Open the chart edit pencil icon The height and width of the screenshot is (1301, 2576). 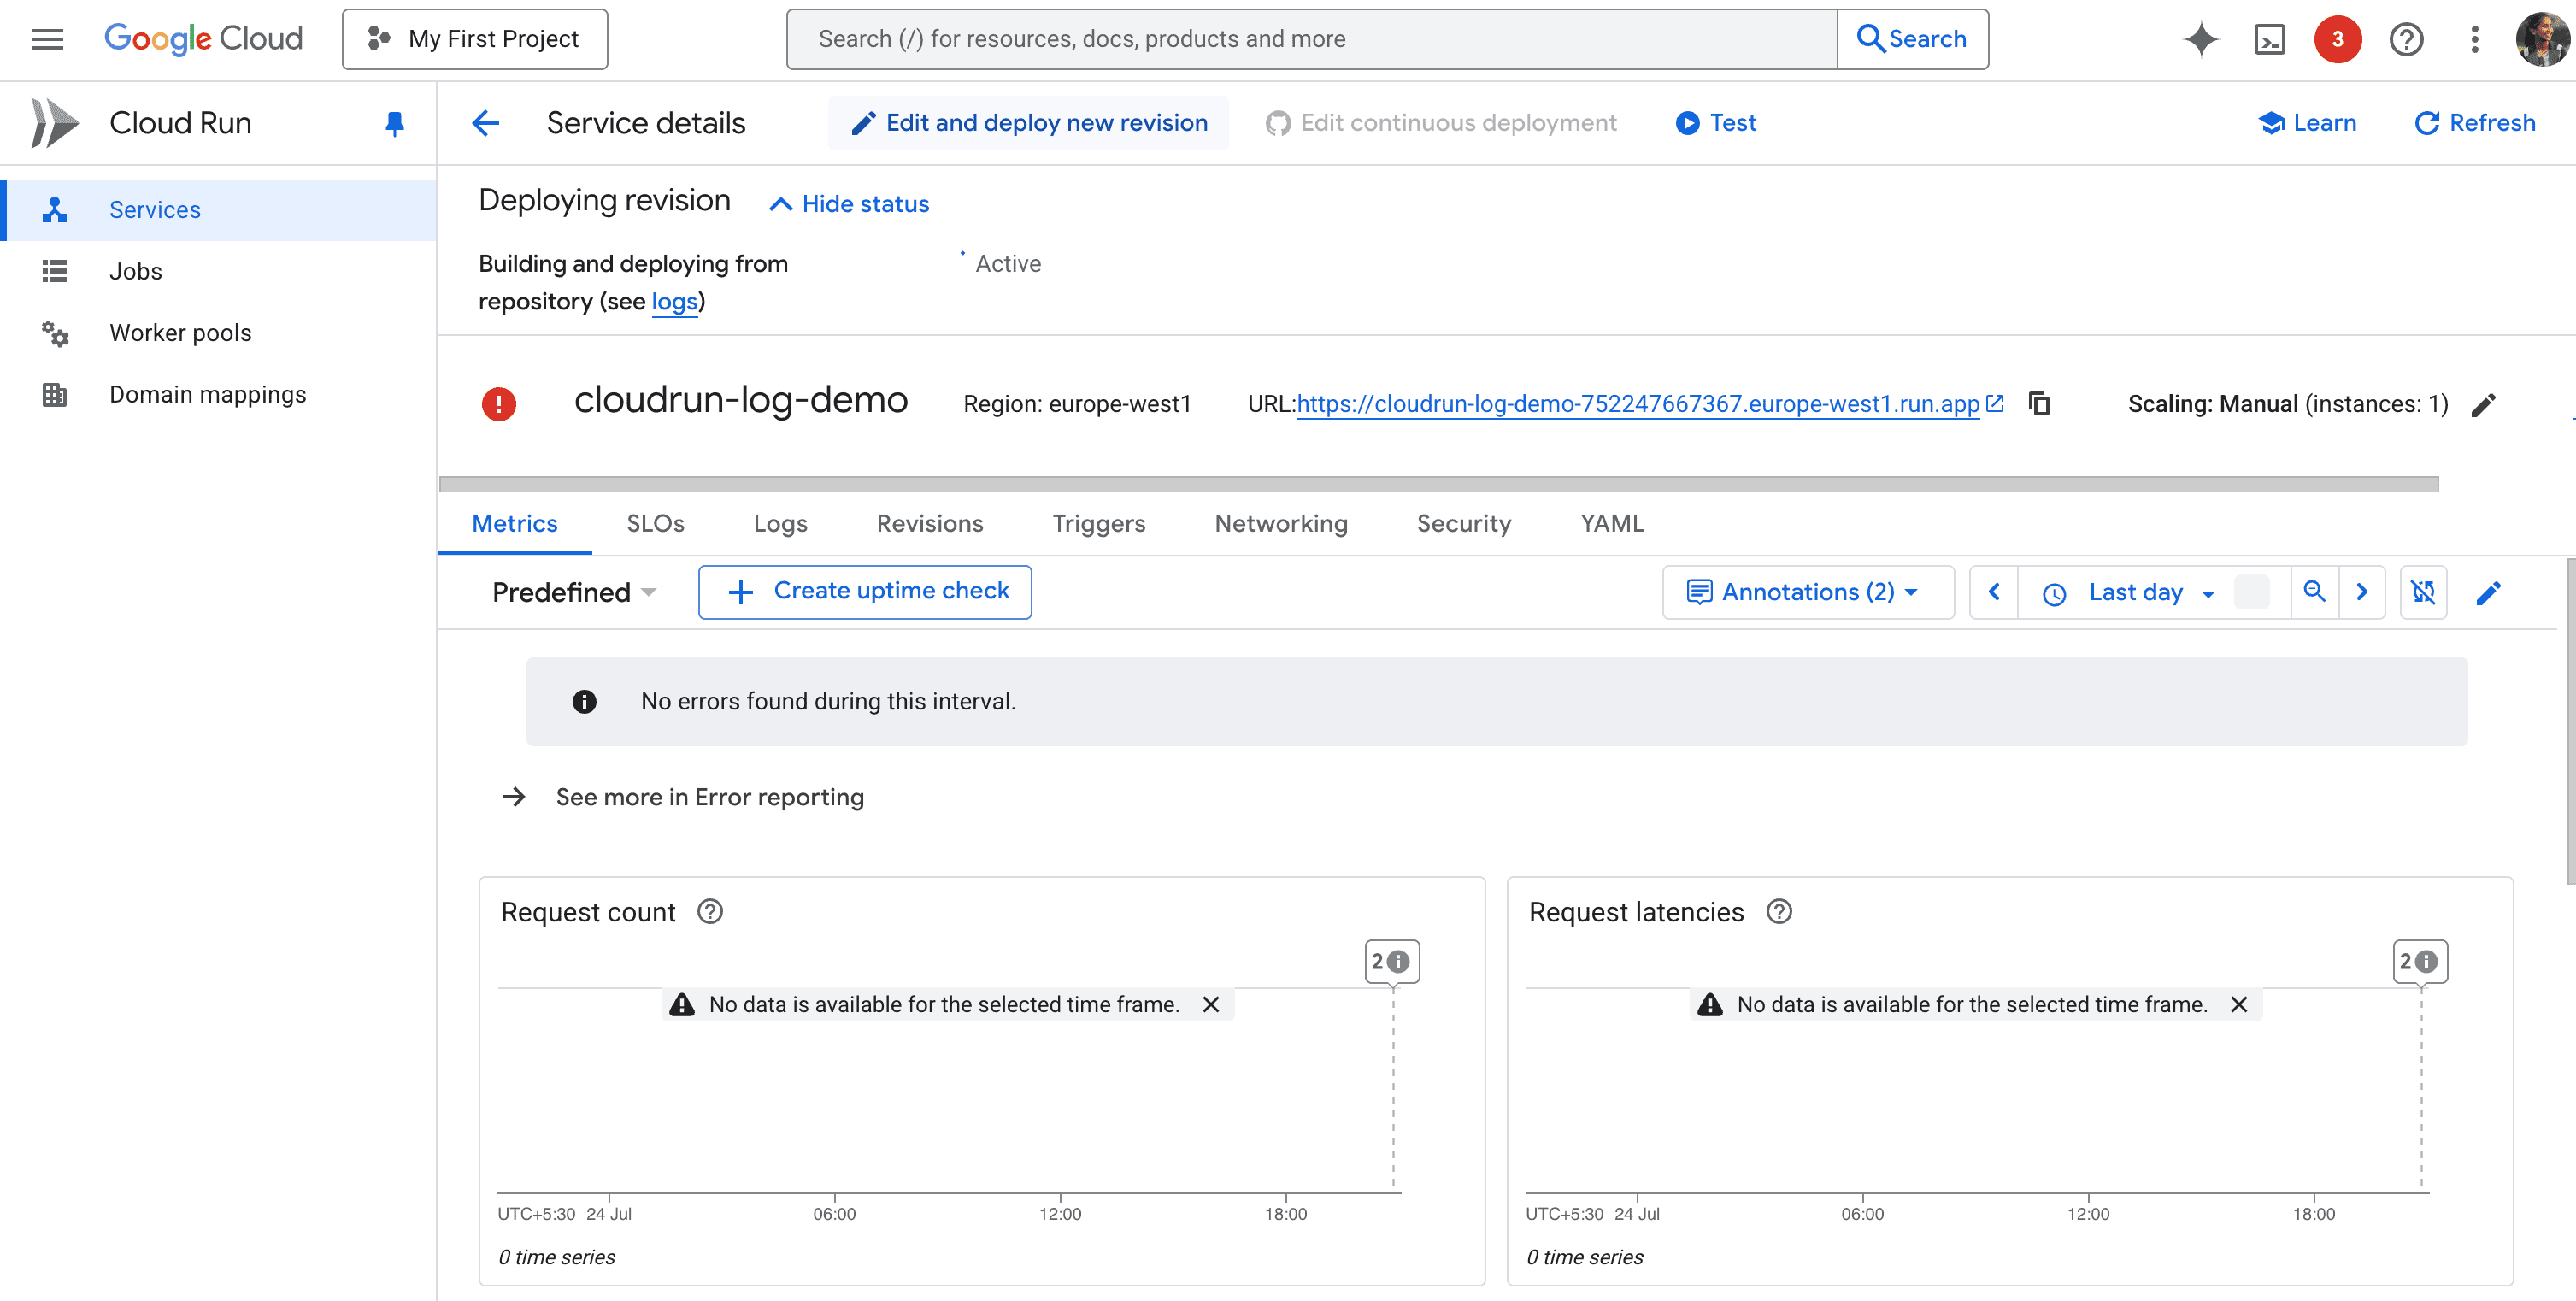pyautogui.click(x=2489, y=592)
